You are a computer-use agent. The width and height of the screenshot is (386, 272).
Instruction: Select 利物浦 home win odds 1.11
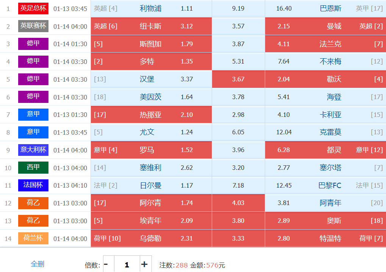pos(187,9)
